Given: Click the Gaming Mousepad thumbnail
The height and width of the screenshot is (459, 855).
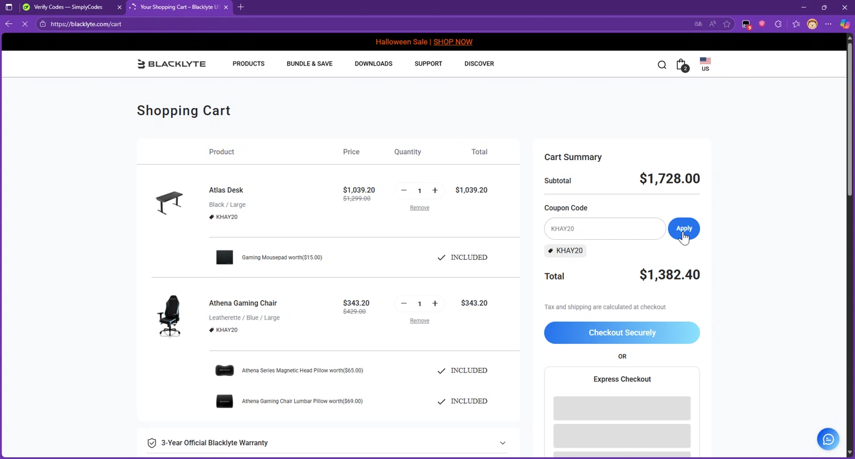Looking at the screenshot, I should pyautogui.click(x=225, y=257).
